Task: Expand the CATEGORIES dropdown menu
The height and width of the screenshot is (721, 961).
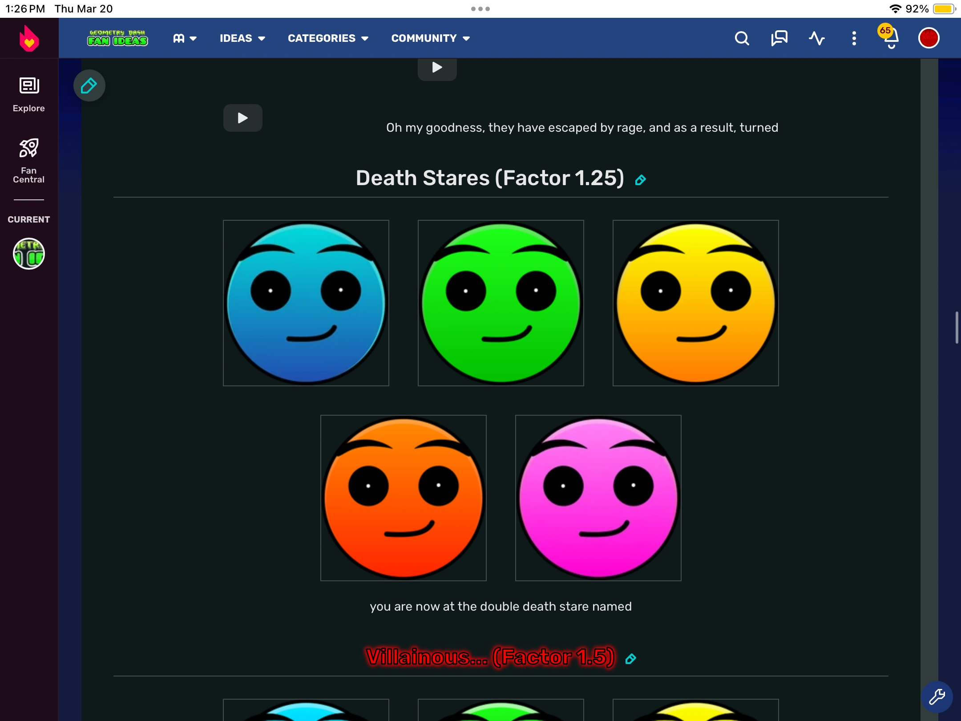Action: (328, 38)
